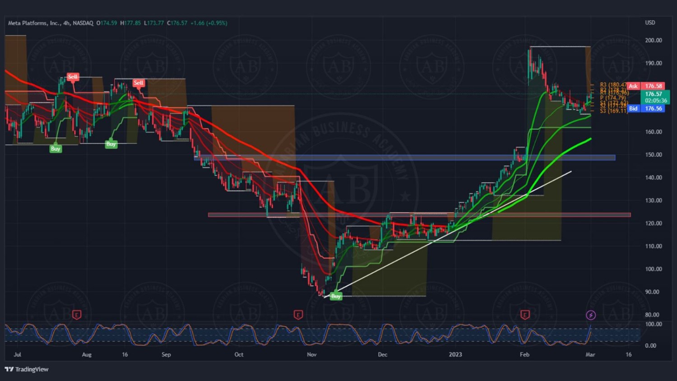Click the earnings E marker in early February
This screenshot has width=677, height=381.
[x=525, y=315]
